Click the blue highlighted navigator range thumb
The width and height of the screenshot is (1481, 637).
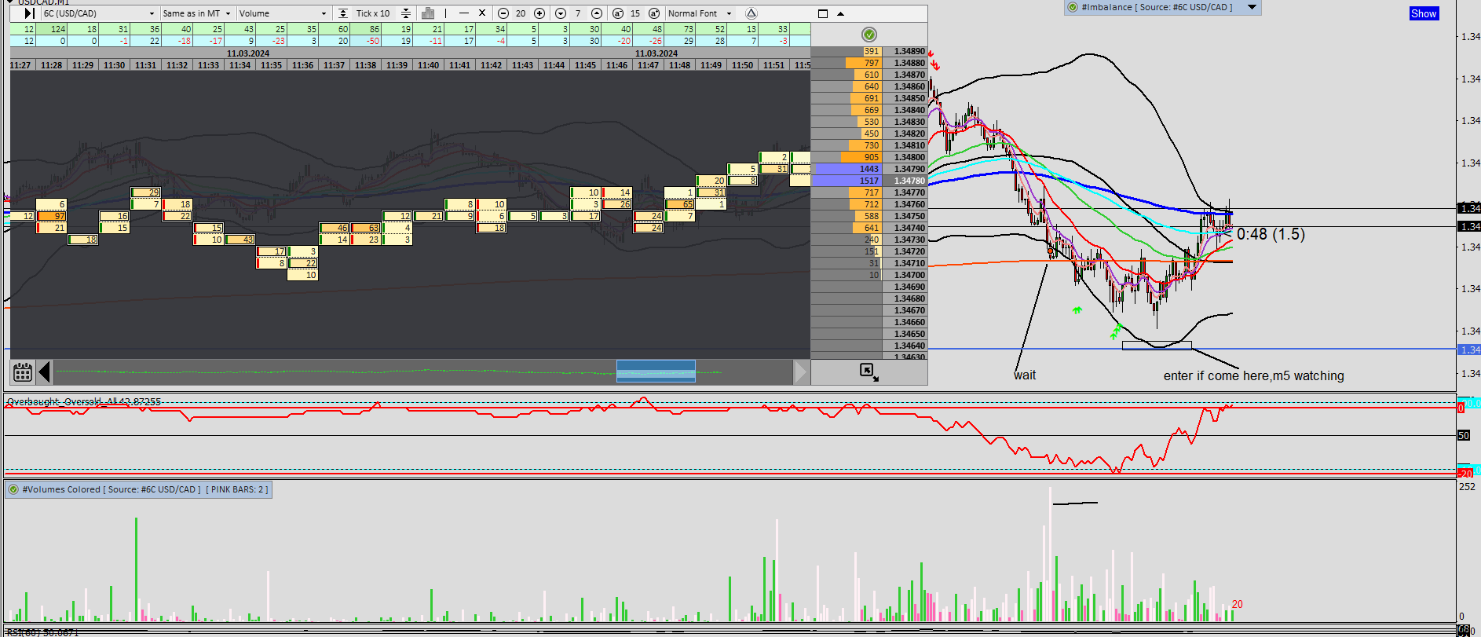tap(656, 371)
